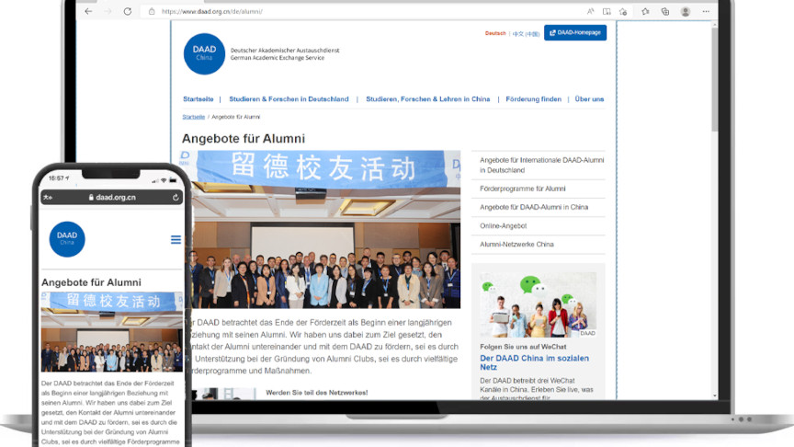
Task: Switch language to 中文 (中国)
Action: coord(526,33)
